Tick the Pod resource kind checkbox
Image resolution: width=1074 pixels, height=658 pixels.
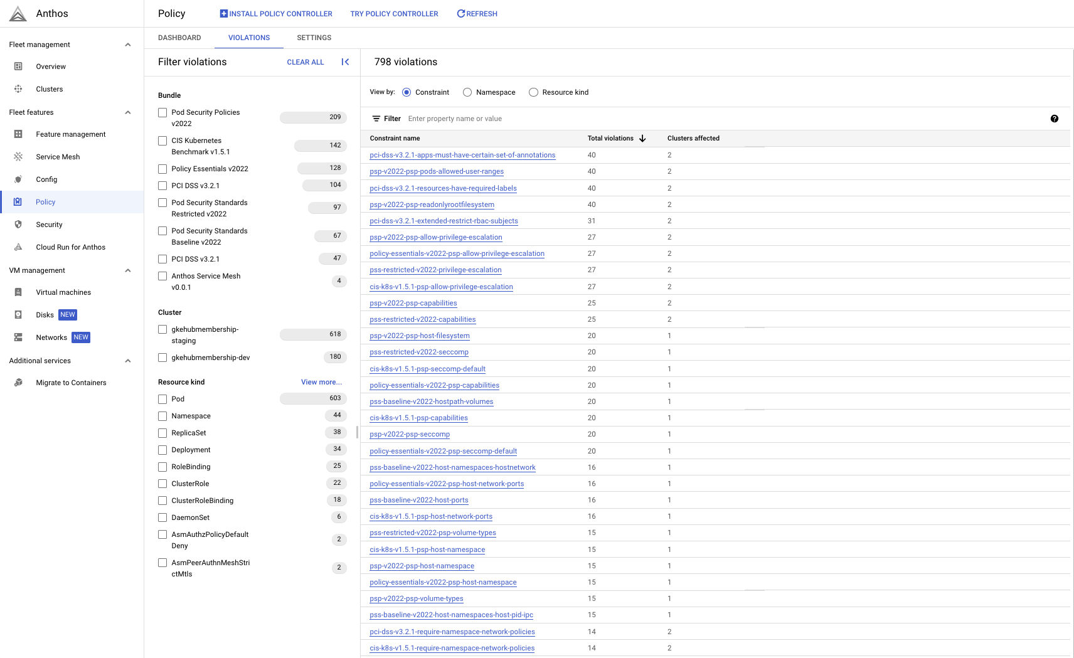(x=162, y=399)
